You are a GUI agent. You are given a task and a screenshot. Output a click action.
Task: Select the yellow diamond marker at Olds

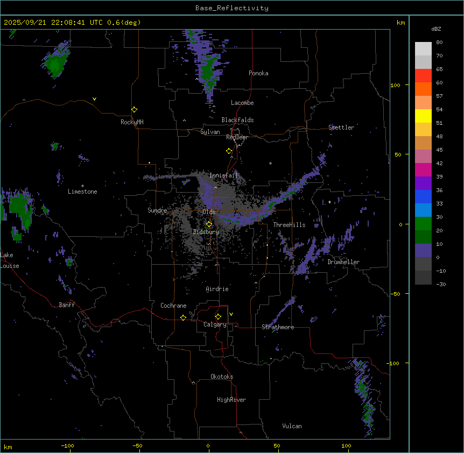point(209,224)
